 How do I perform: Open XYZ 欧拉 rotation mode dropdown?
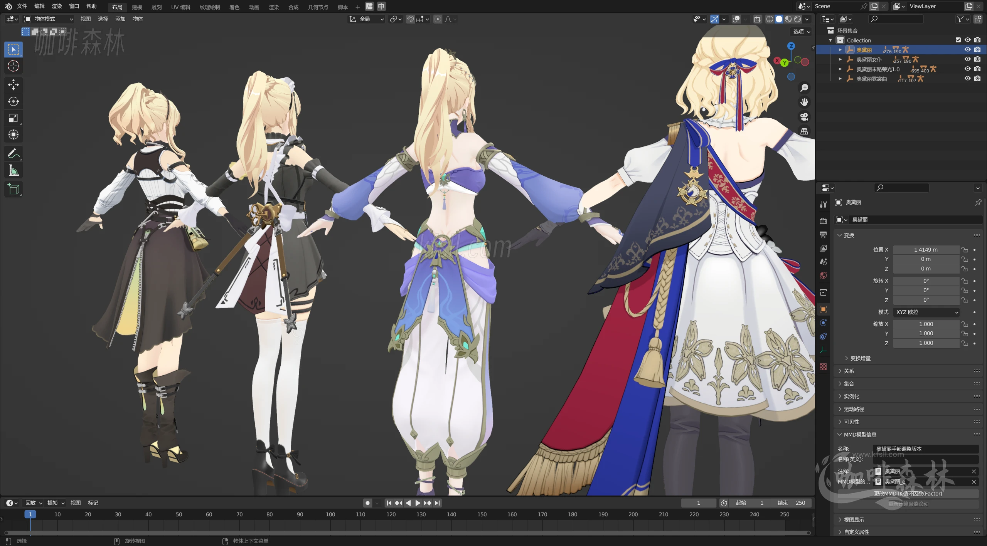(x=926, y=312)
